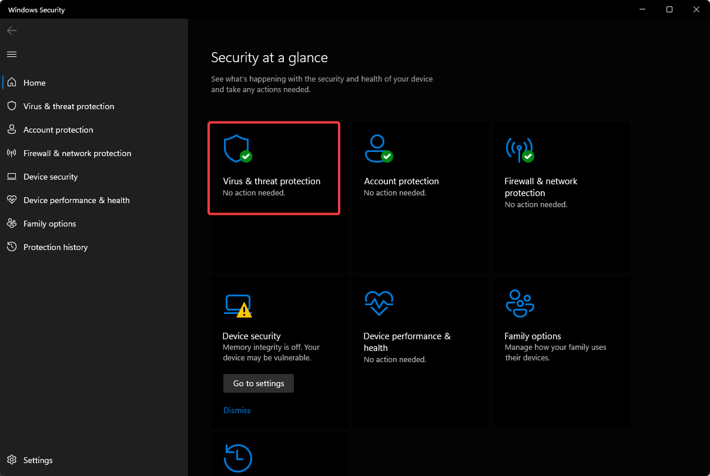Click the history clock icon on bottom tile

[238, 459]
